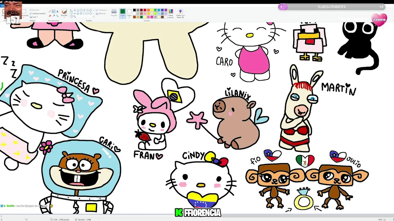Viewport: 394px width, 221px height.
Task: Choose the indigo palette swatch
Action: (x=162, y=10)
